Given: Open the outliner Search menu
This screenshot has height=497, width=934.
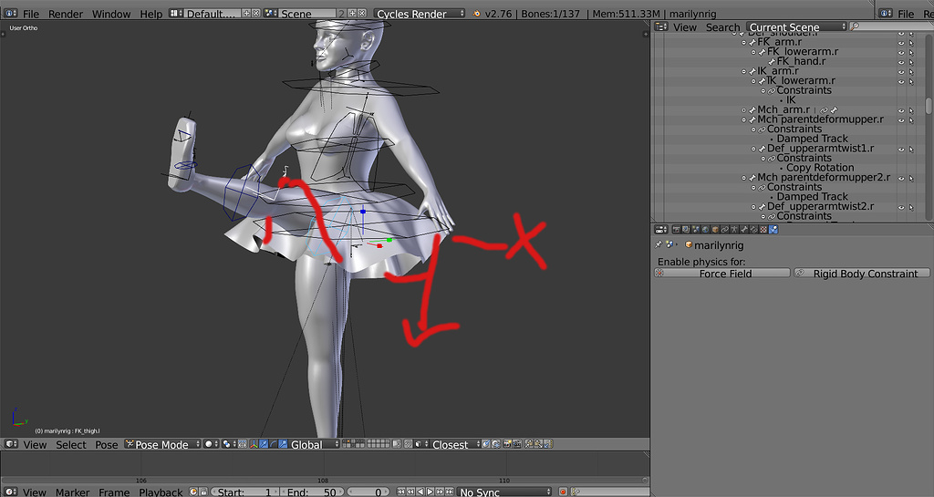Looking at the screenshot, I should tap(722, 26).
